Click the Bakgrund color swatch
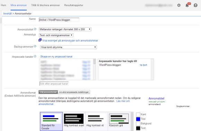201x131 pixels. click(x=138, y=124)
